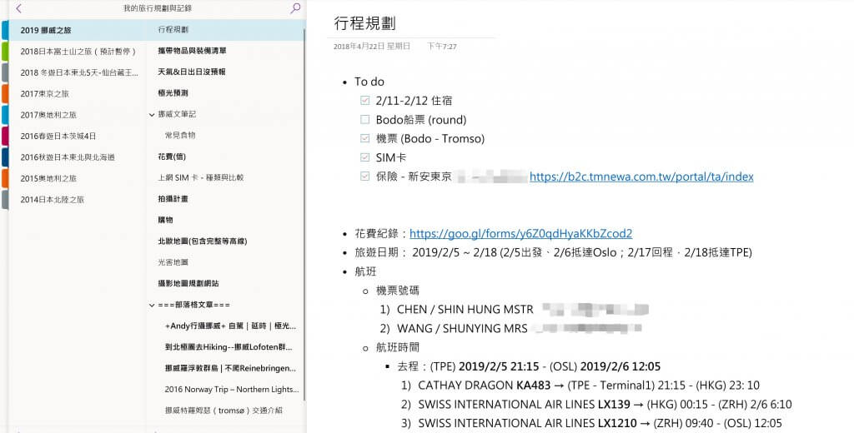854x433 pixels.
Task: Open the b2c.tmnewa.com.tw insurance link
Action: (641, 177)
